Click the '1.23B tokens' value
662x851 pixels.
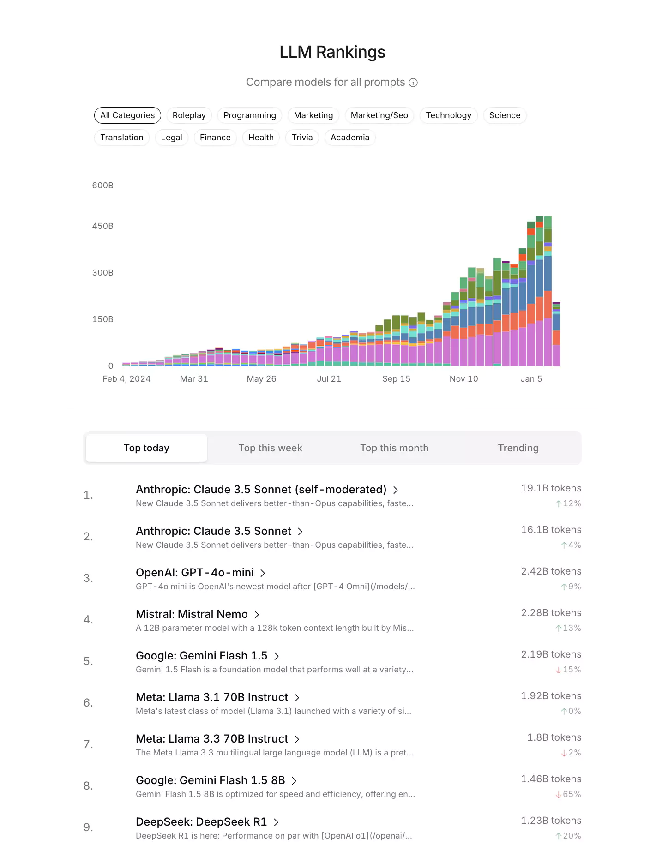tap(551, 821)
